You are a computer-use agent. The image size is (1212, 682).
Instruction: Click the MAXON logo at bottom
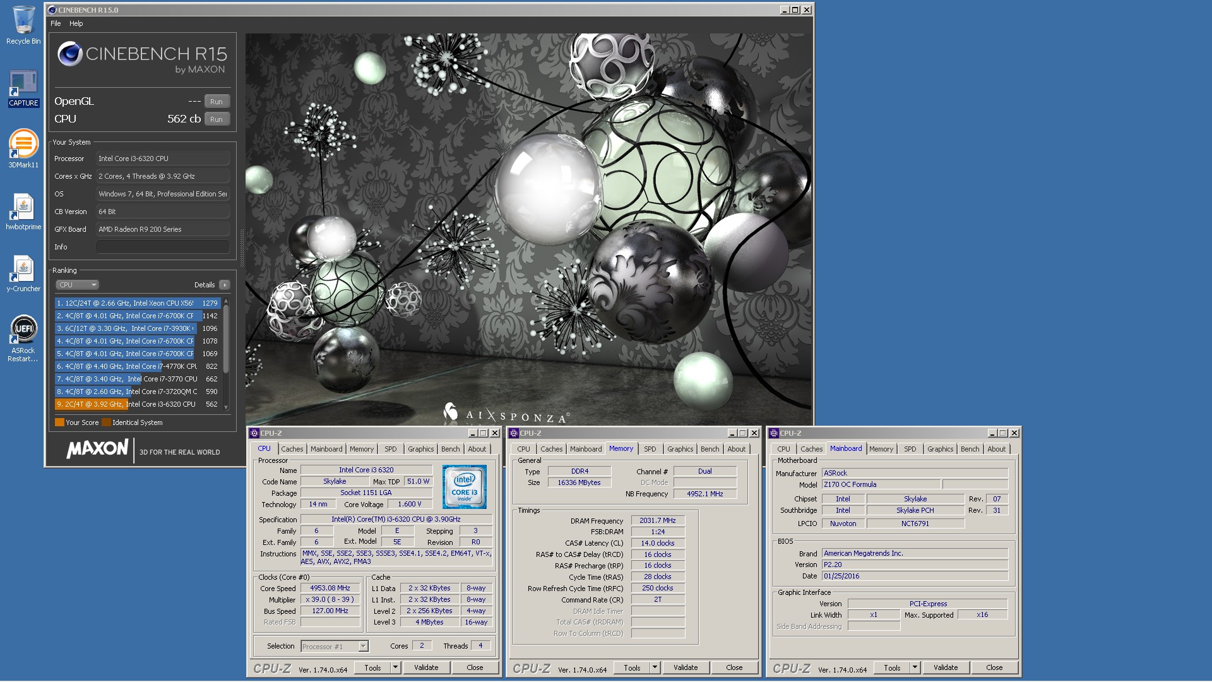click(97, 449)
